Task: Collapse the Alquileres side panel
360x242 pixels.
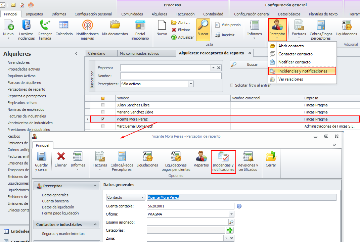Action: [76, 54]
